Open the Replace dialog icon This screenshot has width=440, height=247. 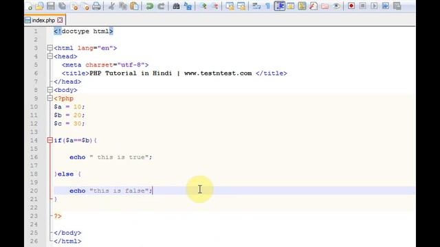point(188,6)
